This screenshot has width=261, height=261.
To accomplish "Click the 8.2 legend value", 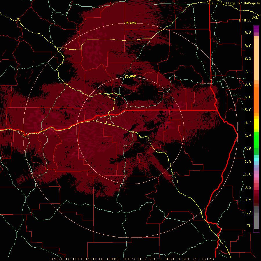I will tap(248, 58).
